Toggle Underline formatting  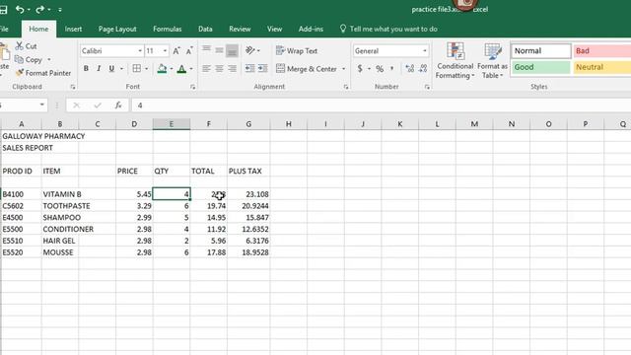111,69
